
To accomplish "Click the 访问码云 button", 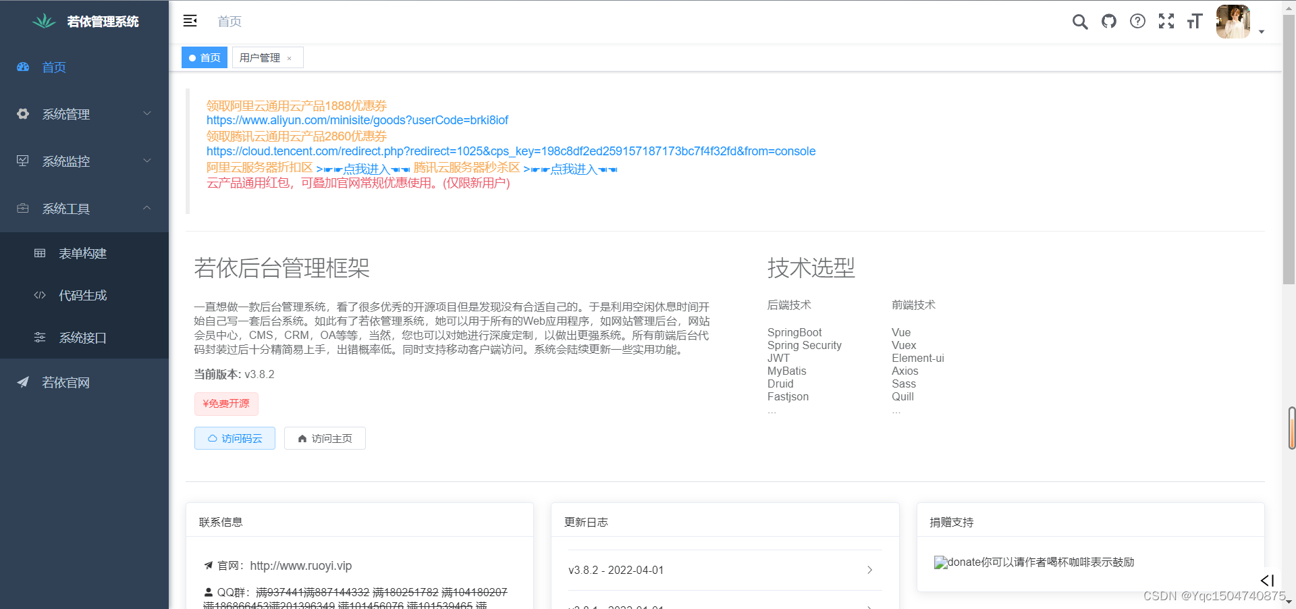I will 235,438.
